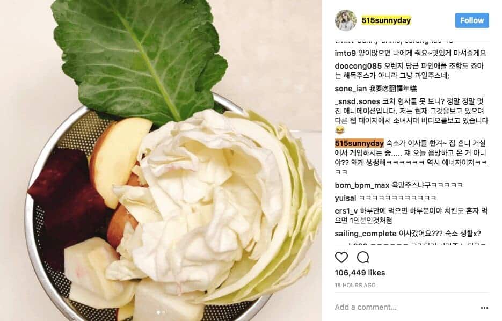Visit doocong085 commenter profile

[x=358, y=66]
